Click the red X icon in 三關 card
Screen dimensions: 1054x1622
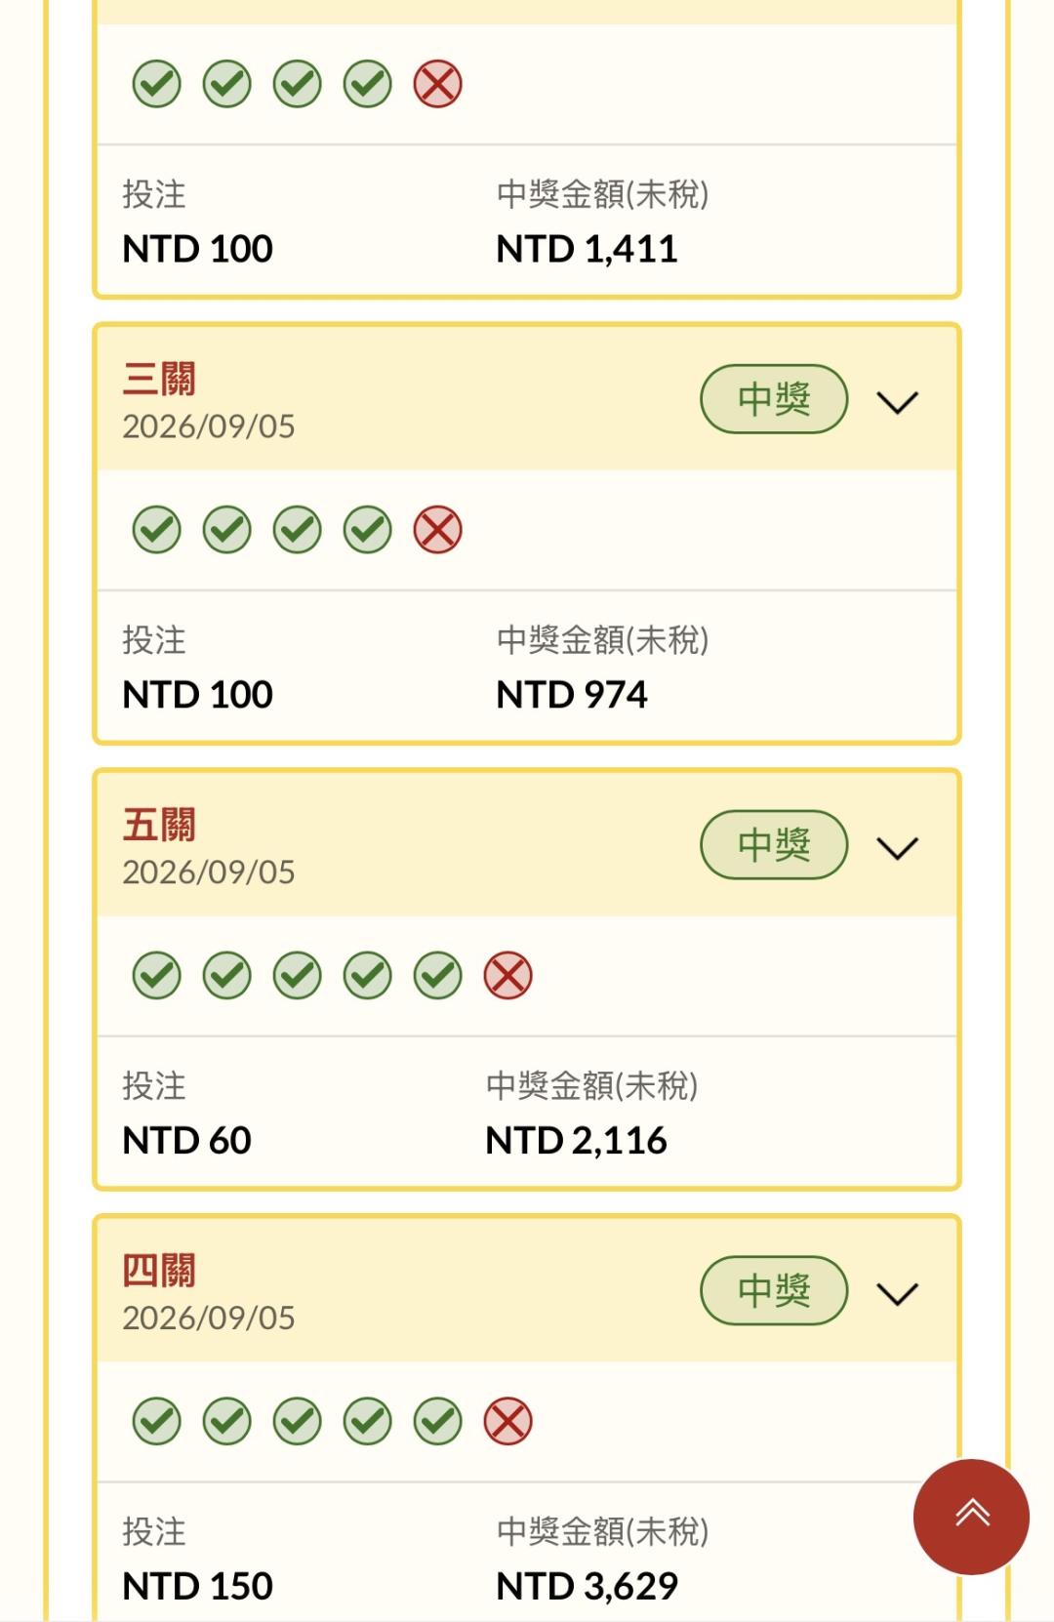pos(437,530)
